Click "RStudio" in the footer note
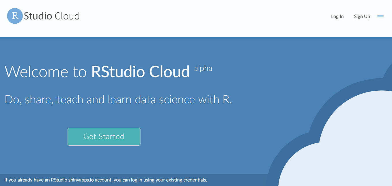Screen dimensions: 392x186 tap(59, 180)
